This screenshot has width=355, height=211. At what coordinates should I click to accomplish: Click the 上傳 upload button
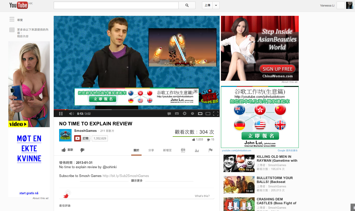(207, 5)
